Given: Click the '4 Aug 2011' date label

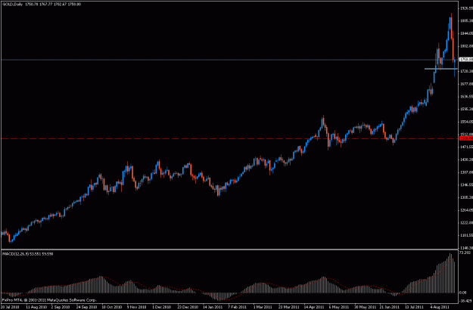Looking at the screenshot, I should pos(439,307).
